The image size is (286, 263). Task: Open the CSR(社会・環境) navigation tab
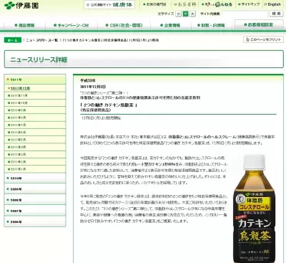[x=124, y=25]
